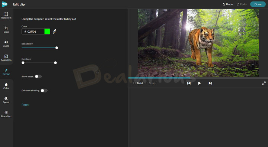The height and width of the screenshot is (147, 268).
Task: Click the green color swatch
Action: coord(47,32)
